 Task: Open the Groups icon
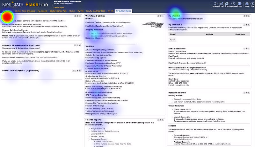coord(240,4)
